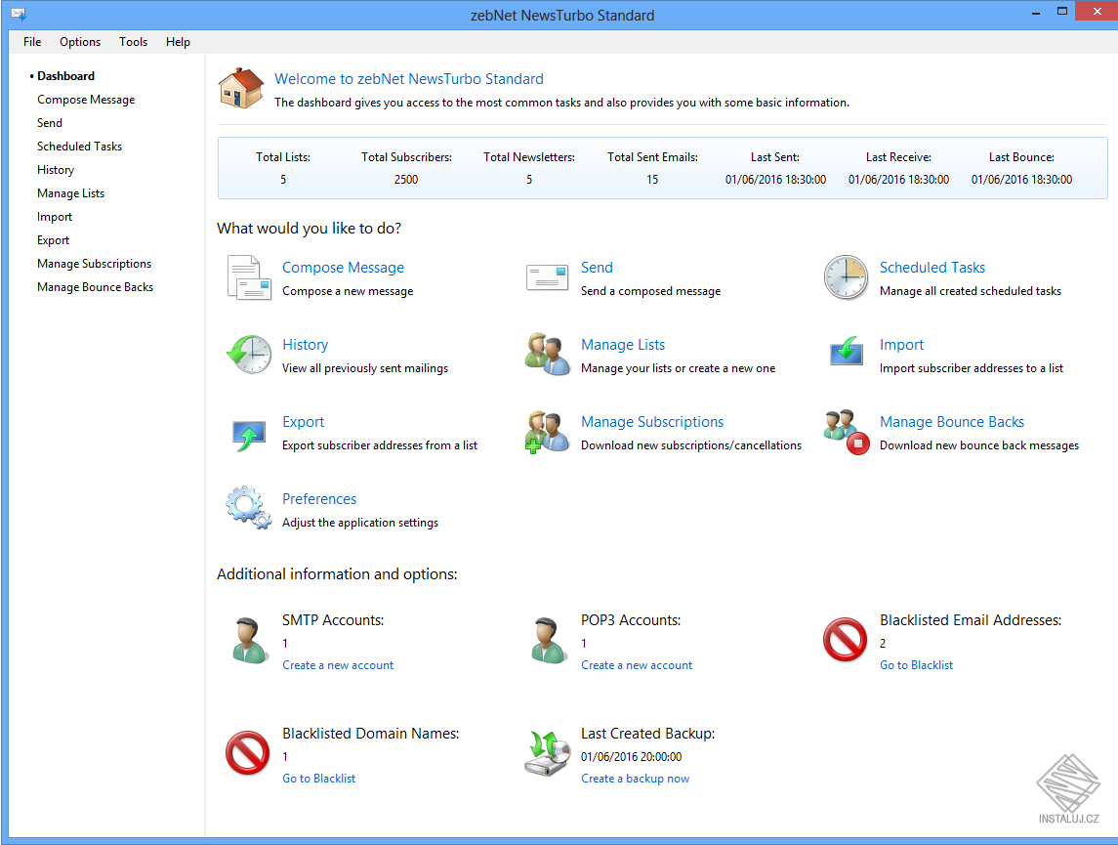Open the Tools menu
The height and width of the screenshot is (845, 1118).
134,42
